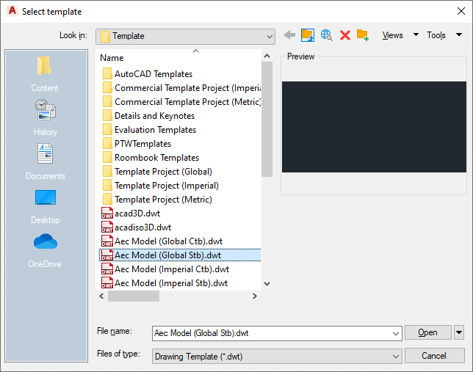Viewport: 473px width, 372px height.
Task: Expand the File name history dropdown arrow
Action: click(x=395, y=333)
